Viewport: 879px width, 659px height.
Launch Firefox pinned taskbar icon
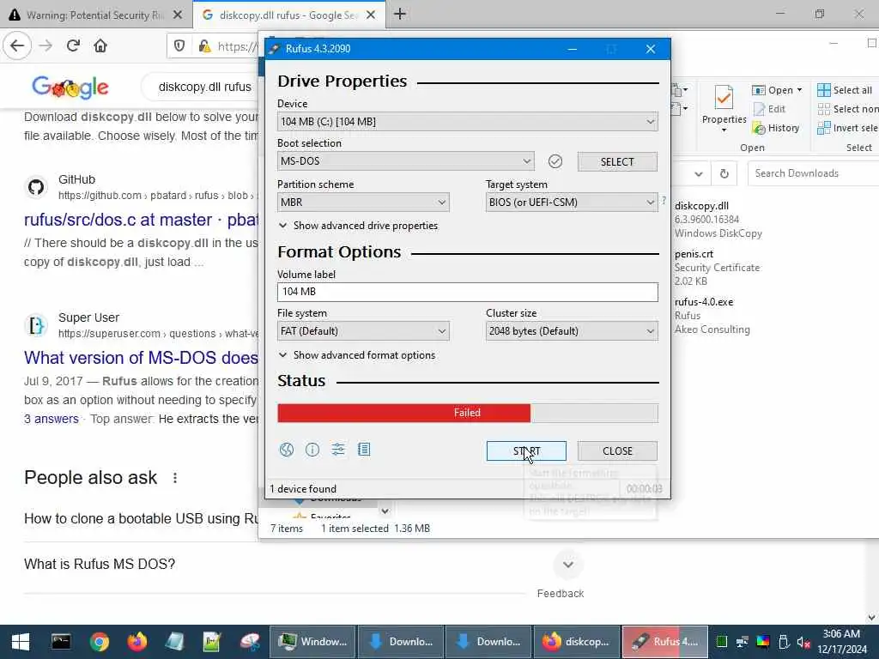tap(137, 642)
